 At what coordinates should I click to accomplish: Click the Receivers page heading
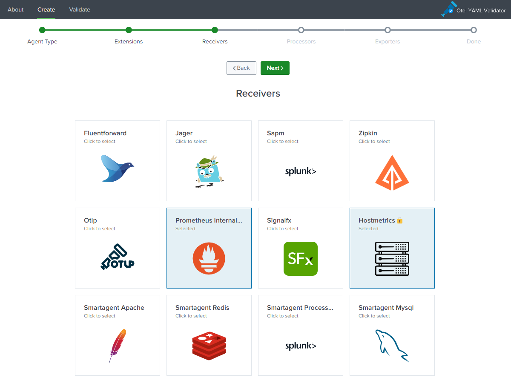(x=258, y=94)
